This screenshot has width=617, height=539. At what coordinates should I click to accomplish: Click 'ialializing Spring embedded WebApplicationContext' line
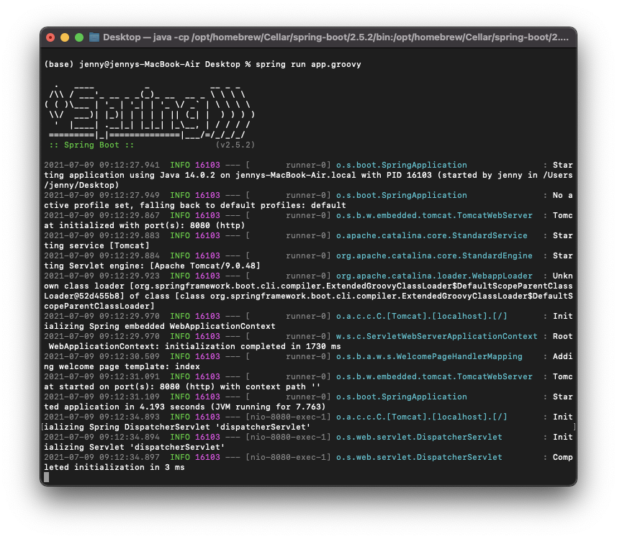[x=160, y=326]
